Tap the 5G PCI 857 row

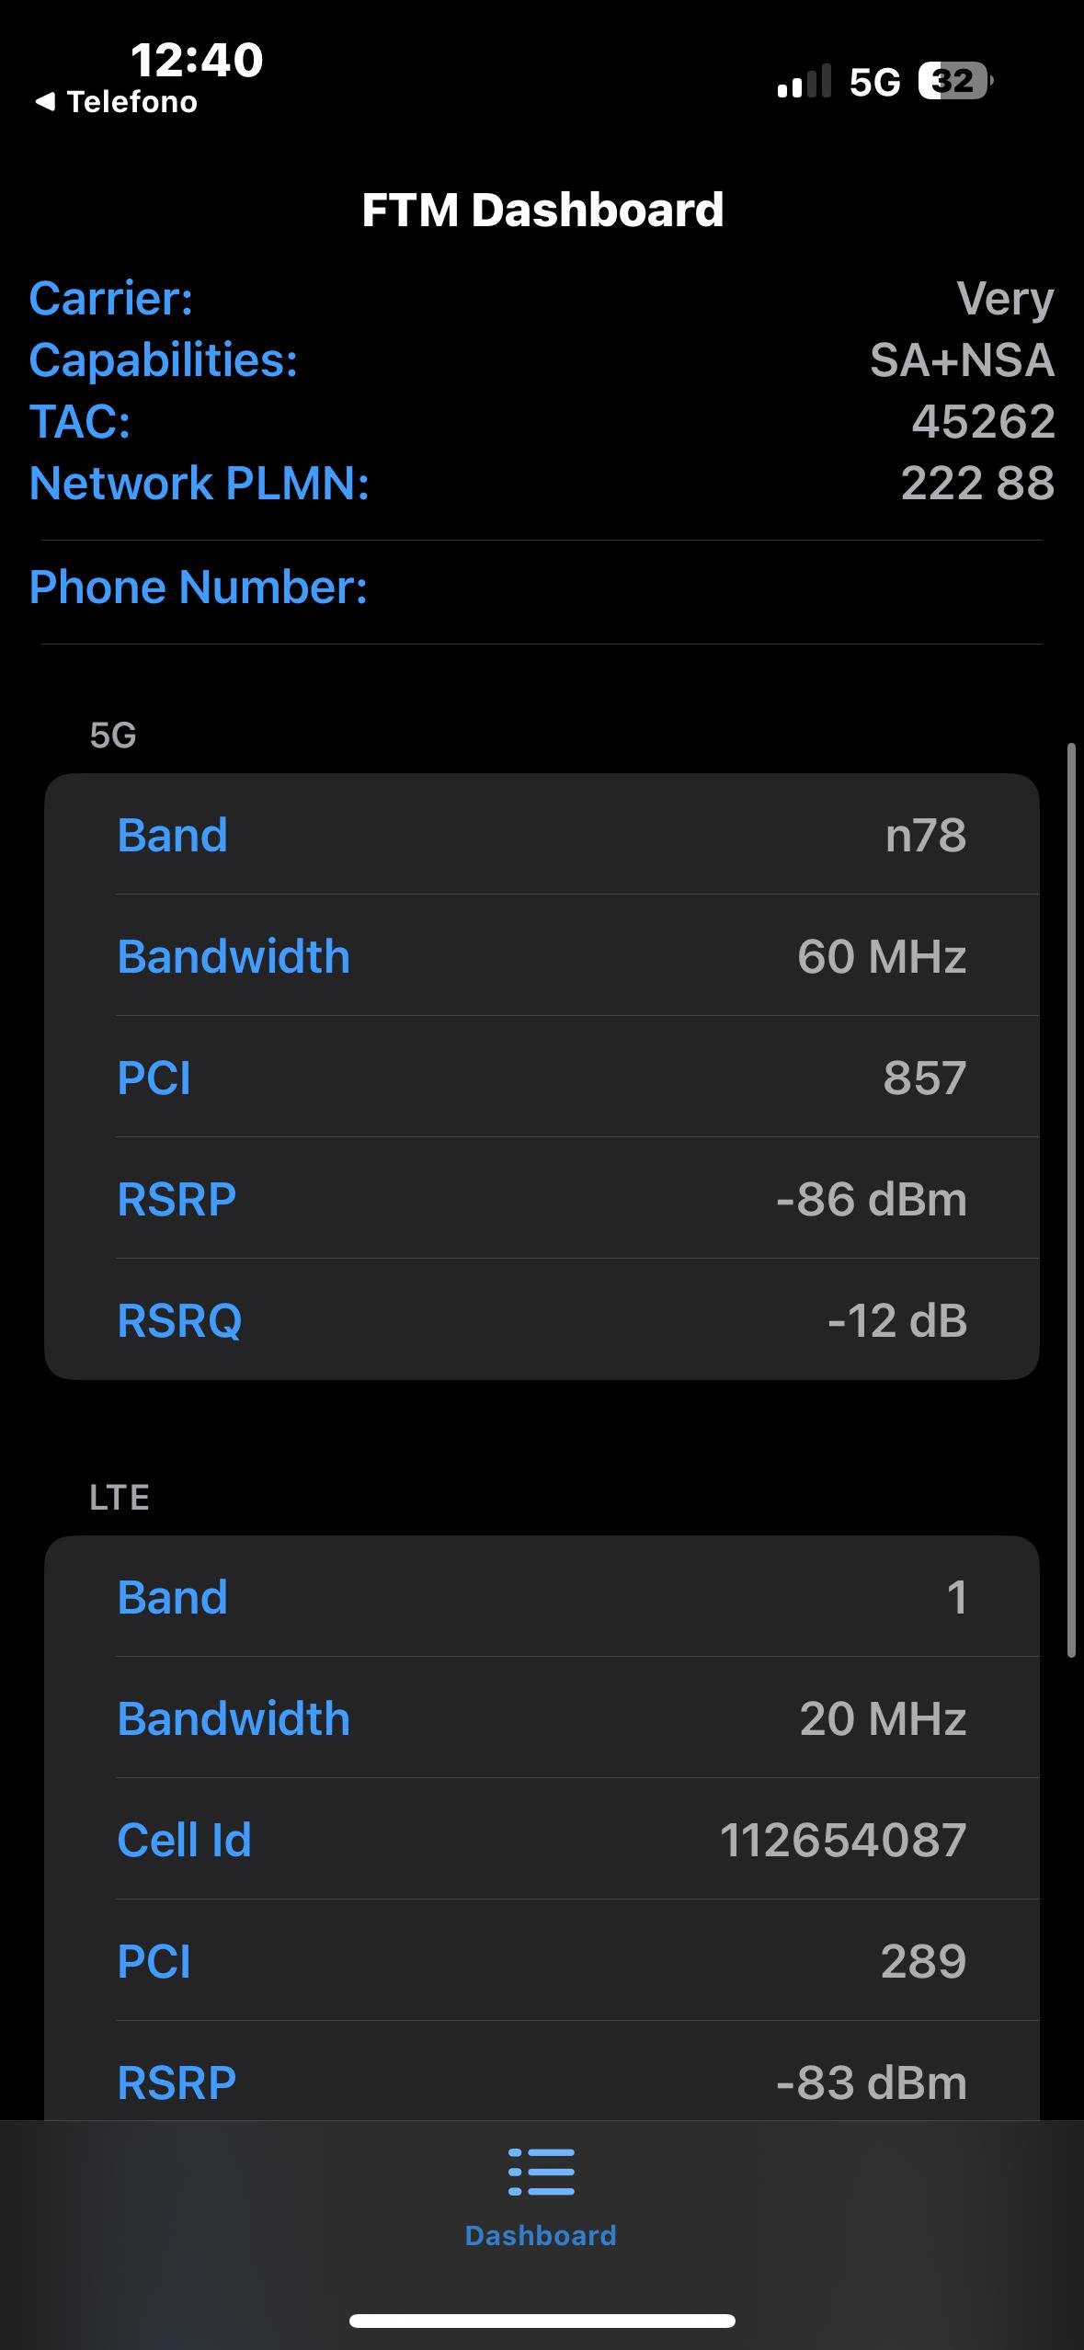[x=542, y=1078]
